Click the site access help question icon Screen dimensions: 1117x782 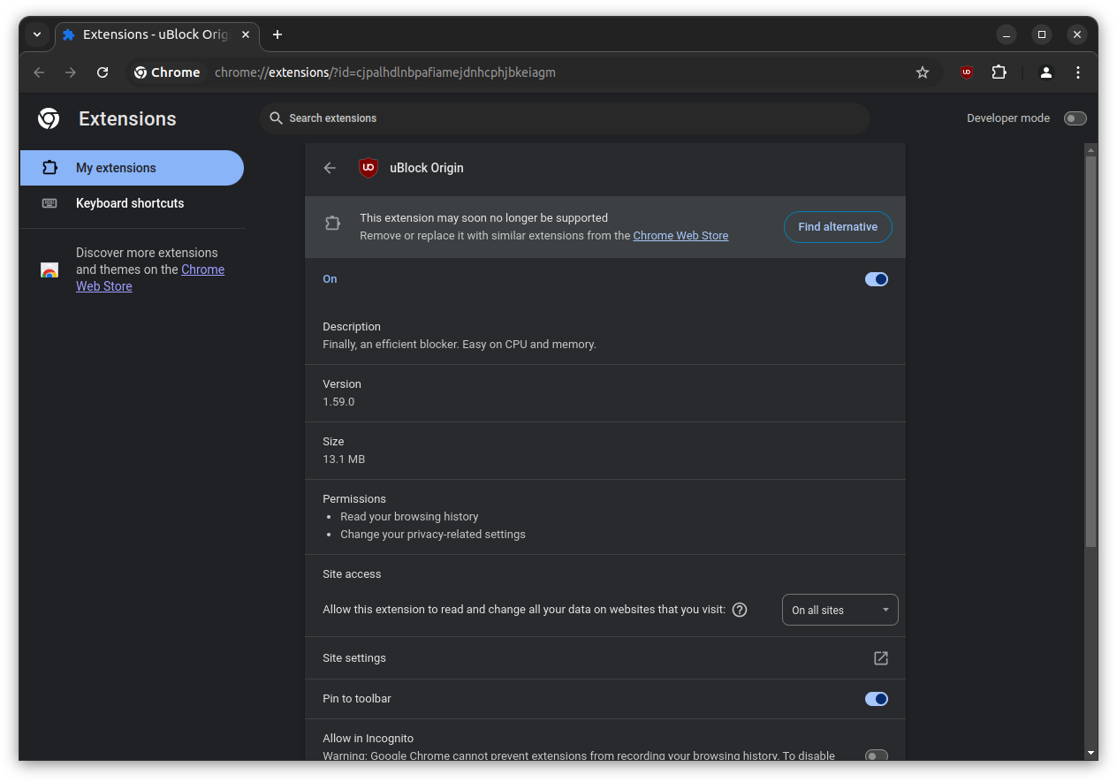click(741, 610)
